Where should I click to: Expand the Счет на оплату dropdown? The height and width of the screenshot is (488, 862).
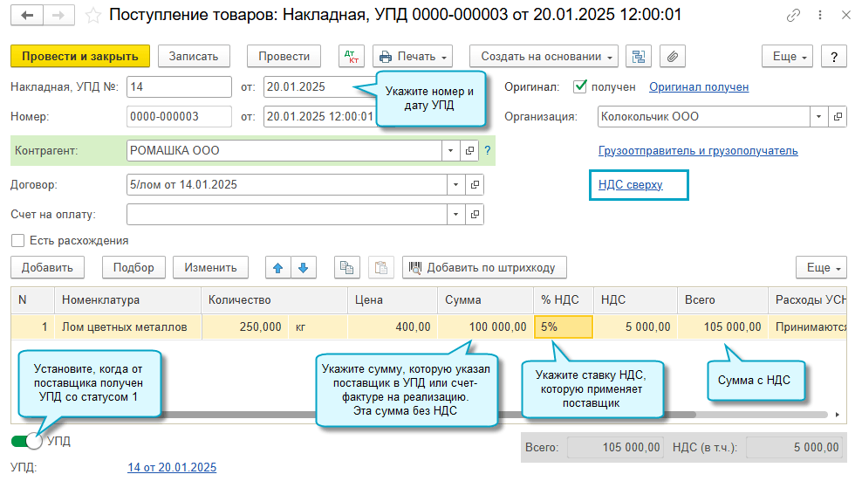pyautogui.click(x=455, y=214)
